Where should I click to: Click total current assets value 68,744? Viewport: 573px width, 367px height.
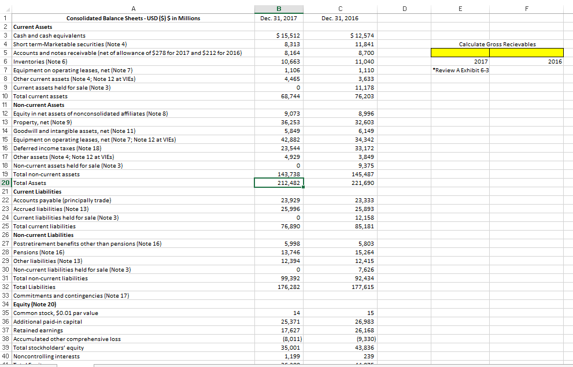[279, 97]
